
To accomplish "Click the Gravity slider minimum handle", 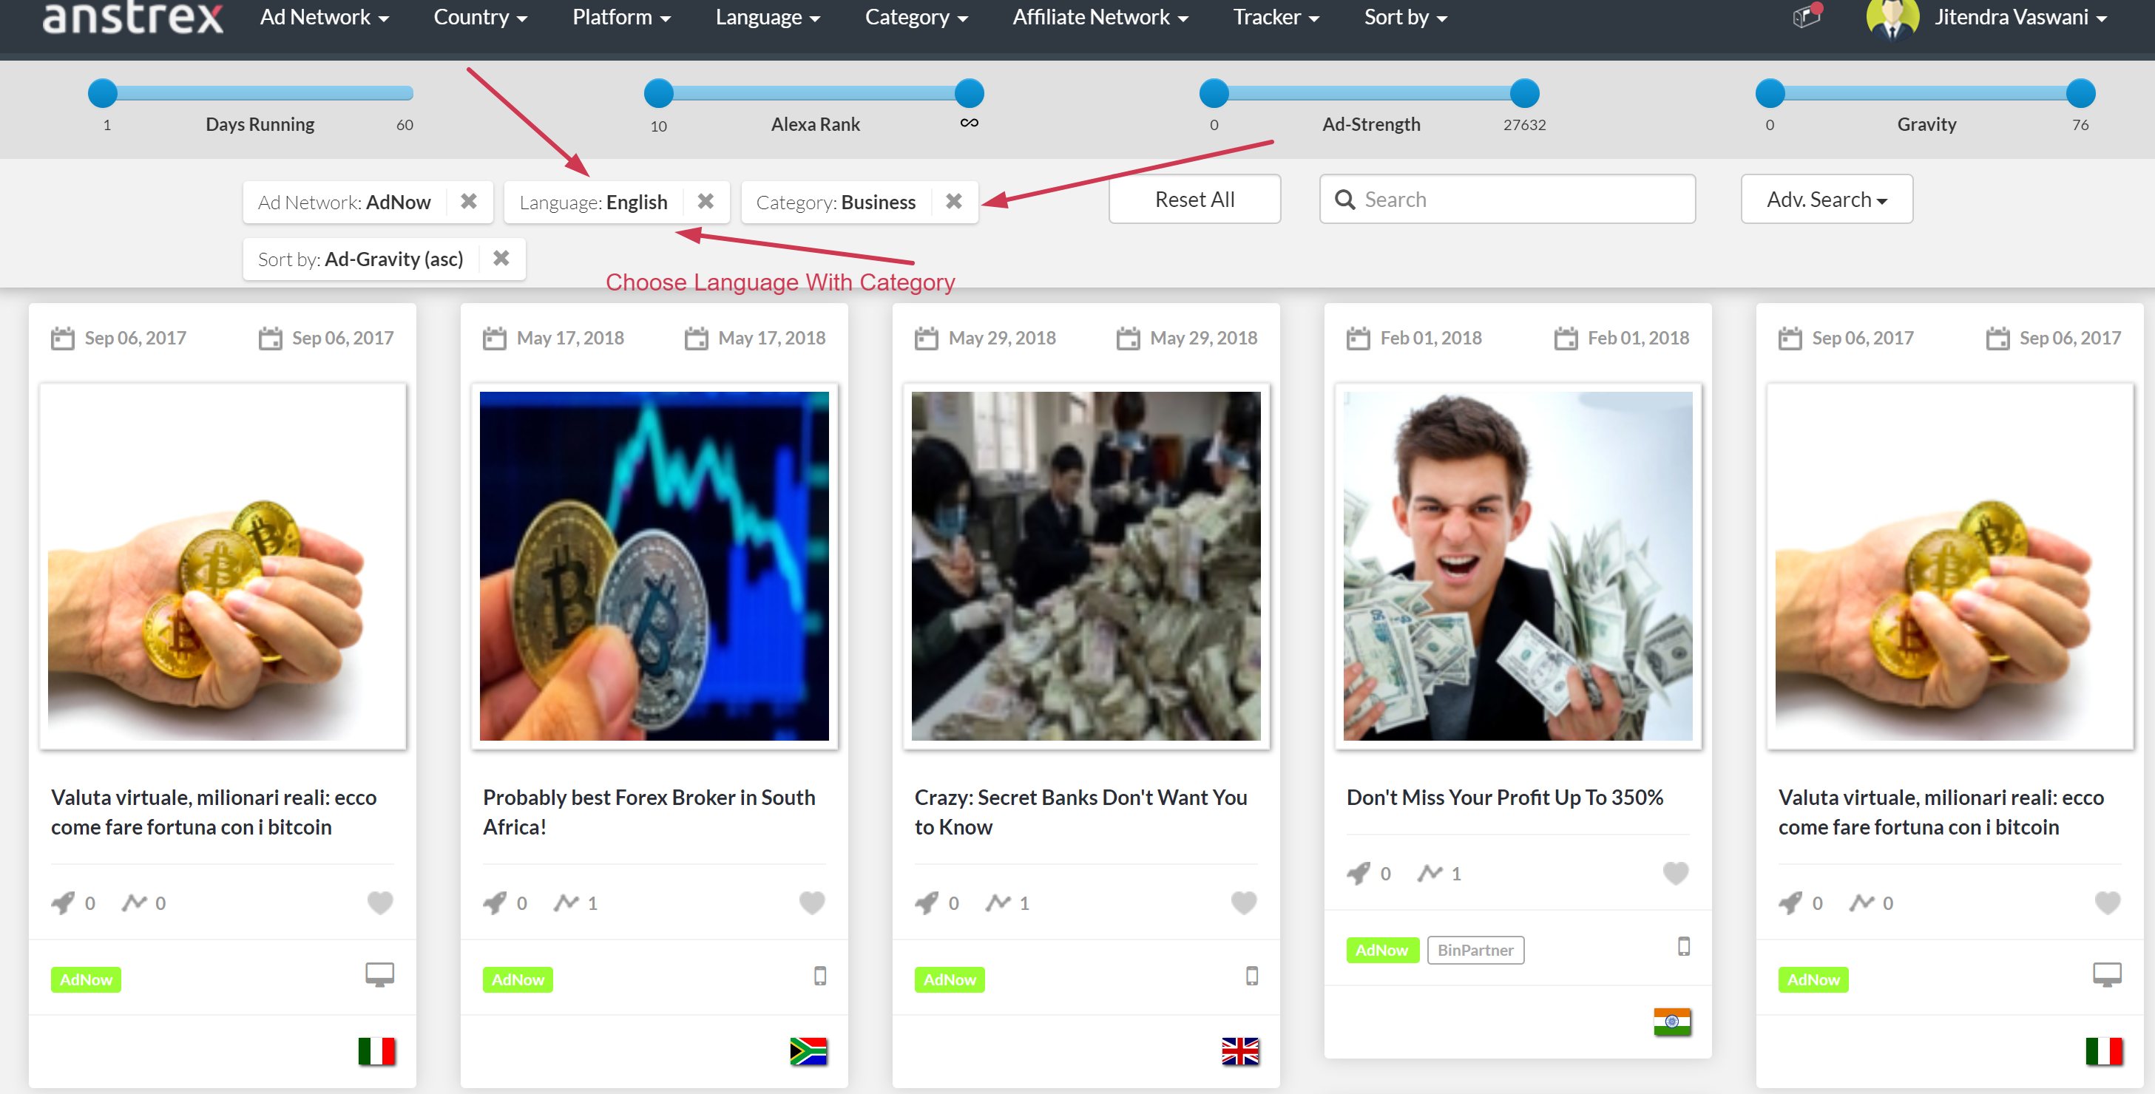I will tap(1770, 93).
